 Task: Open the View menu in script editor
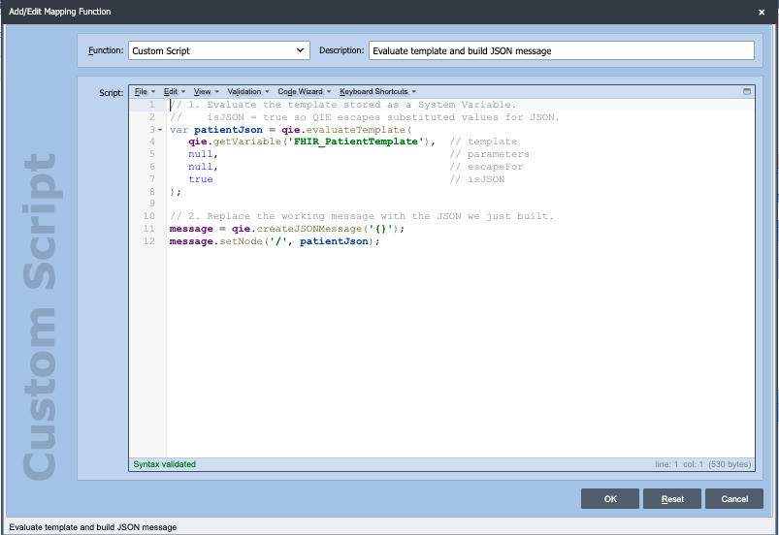tap(207, 91)
